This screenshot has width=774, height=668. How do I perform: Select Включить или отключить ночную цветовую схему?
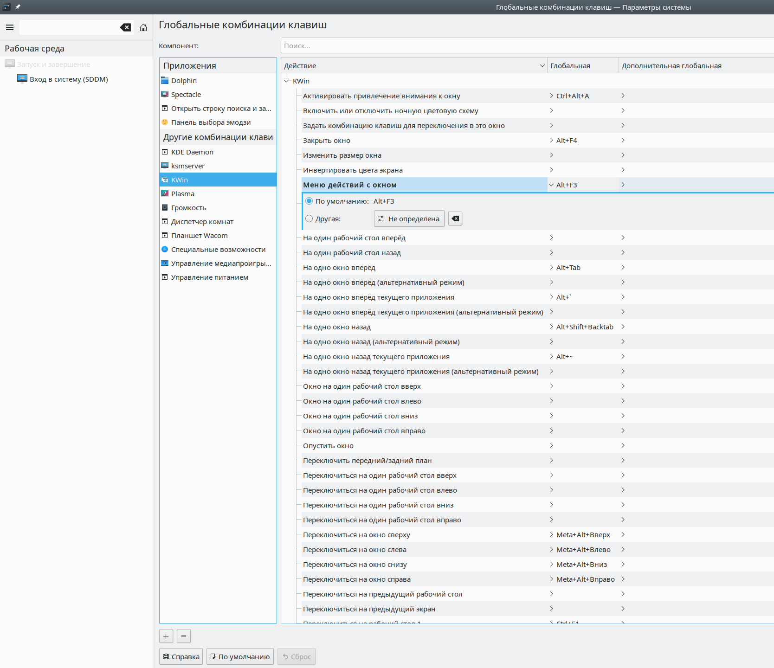coord(537,110)
